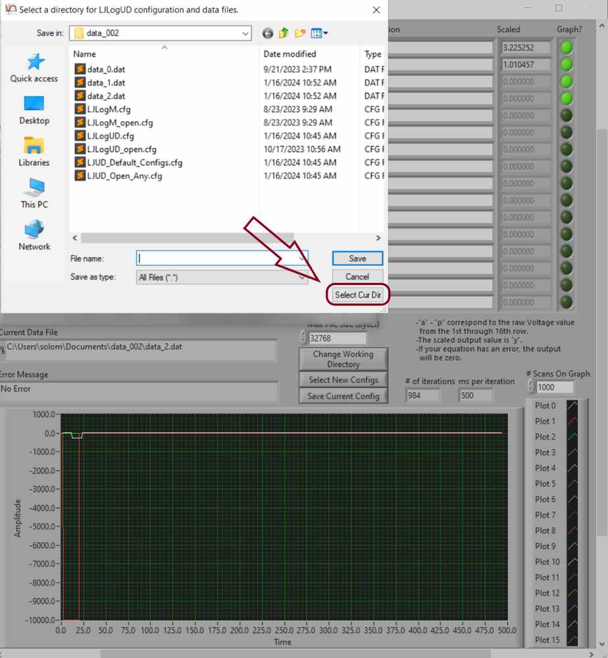Browse the Network location
This screenshot has width=608, height=658.
34,236
